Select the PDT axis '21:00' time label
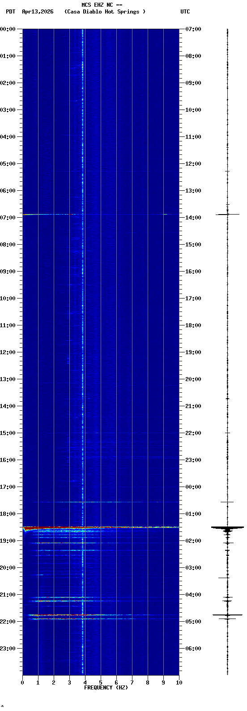247x711 pixels. [x=8, y=595]
